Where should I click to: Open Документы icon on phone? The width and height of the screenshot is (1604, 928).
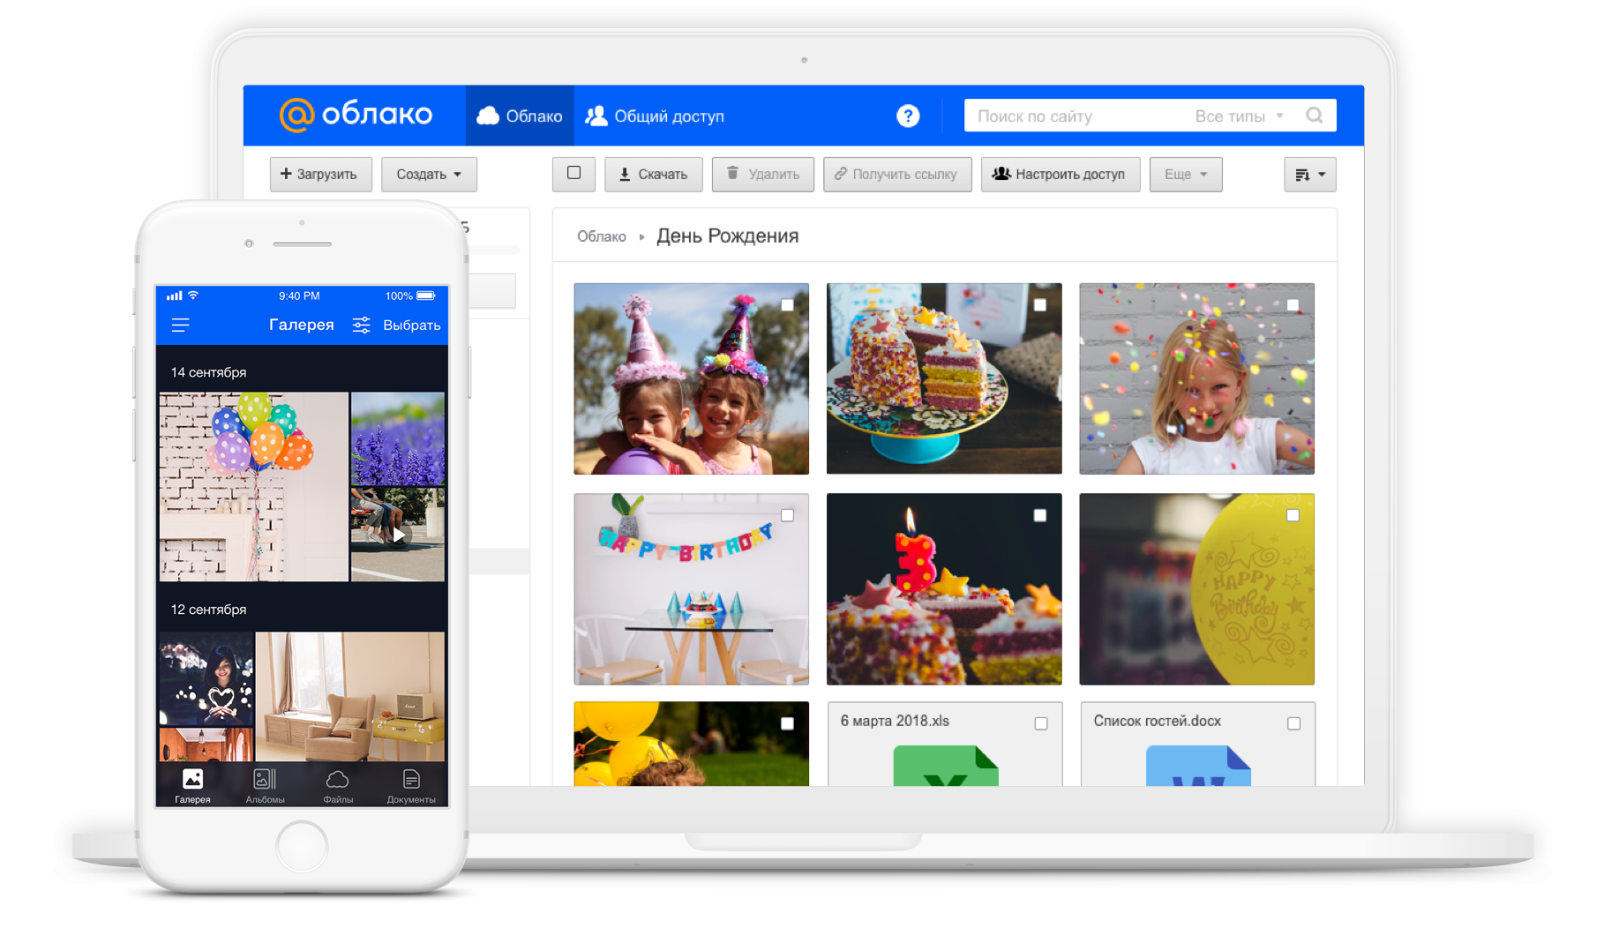click(411, 785)
